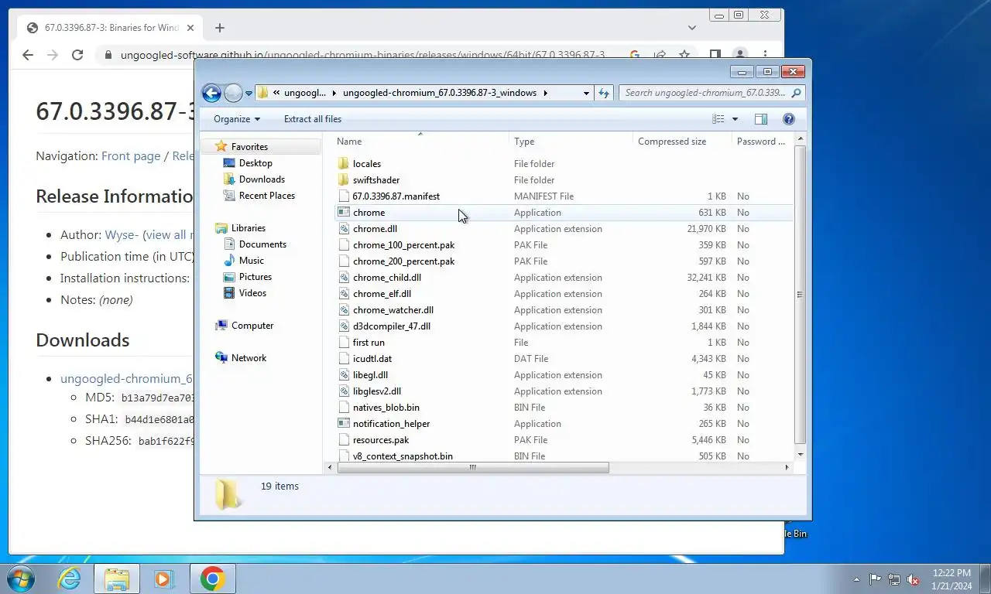
Task: Select chrome_child.dll file icon
Action: click(x=345, y=278)
